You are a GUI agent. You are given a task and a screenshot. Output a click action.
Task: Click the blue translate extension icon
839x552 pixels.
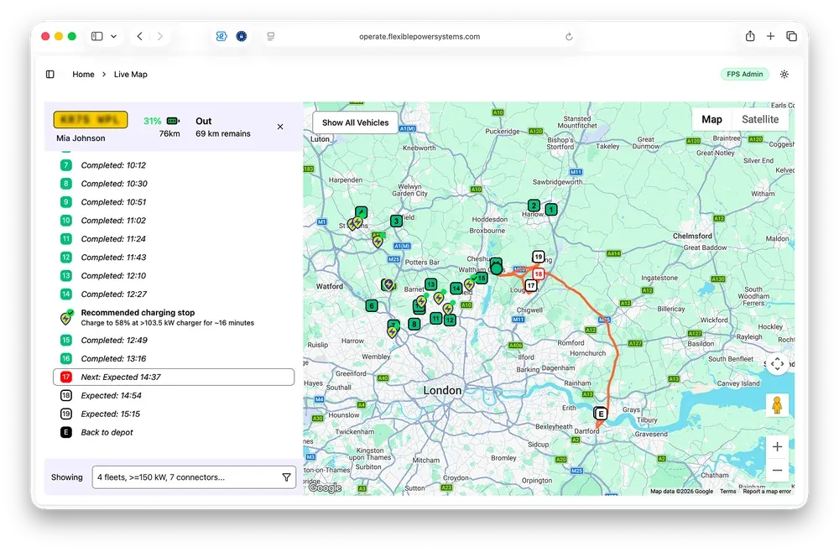[x=221, y=36]
